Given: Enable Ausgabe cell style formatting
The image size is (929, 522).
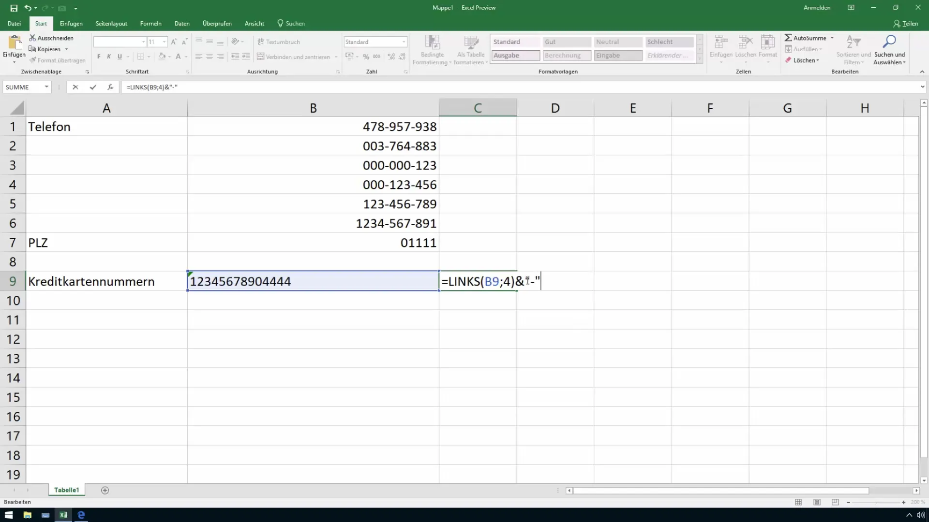Looking at the screenshot, I should click(x=515, y=56).
